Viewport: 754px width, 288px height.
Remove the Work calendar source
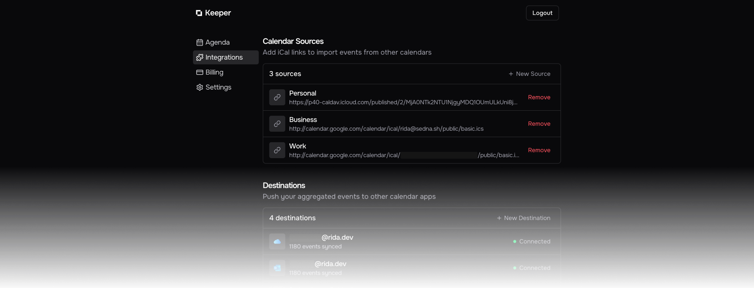click(539, 150)
